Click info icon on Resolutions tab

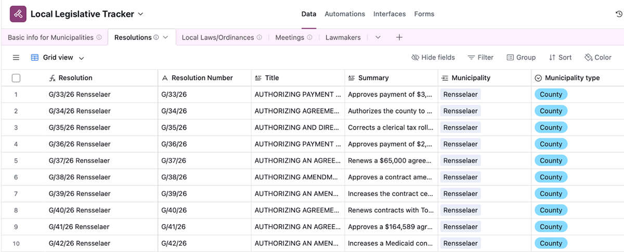click(x=156, y=37)
